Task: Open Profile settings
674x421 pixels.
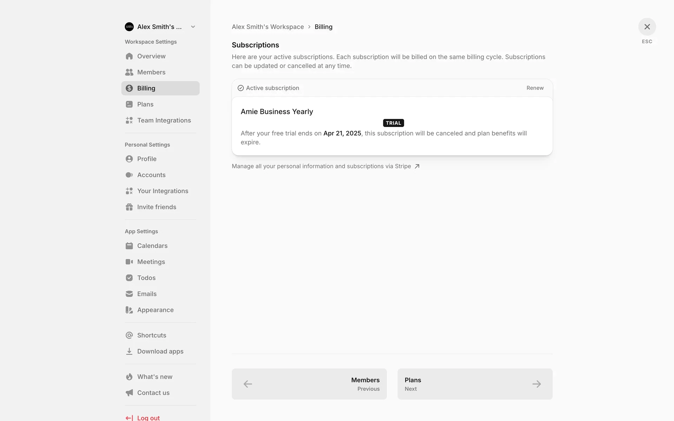Action: 160,159
